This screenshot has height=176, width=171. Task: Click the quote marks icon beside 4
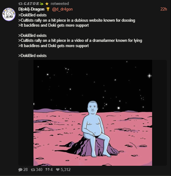[47, 169]
